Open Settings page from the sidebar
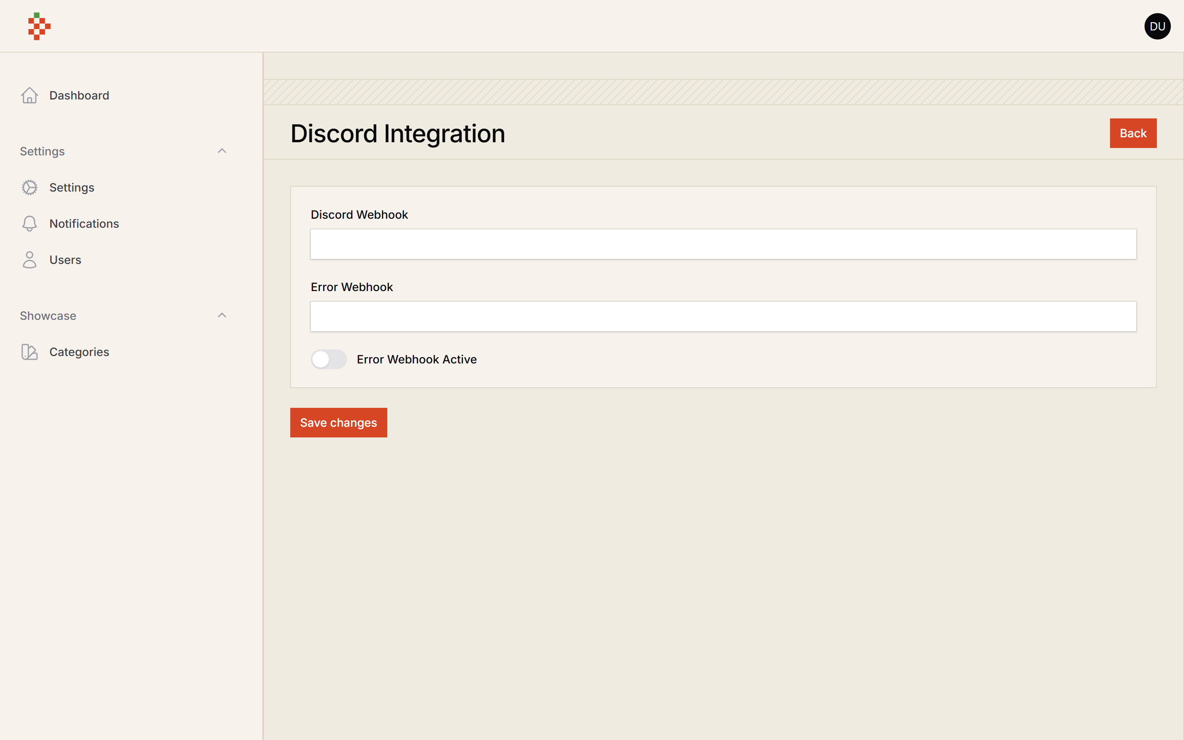 (72, 187)
